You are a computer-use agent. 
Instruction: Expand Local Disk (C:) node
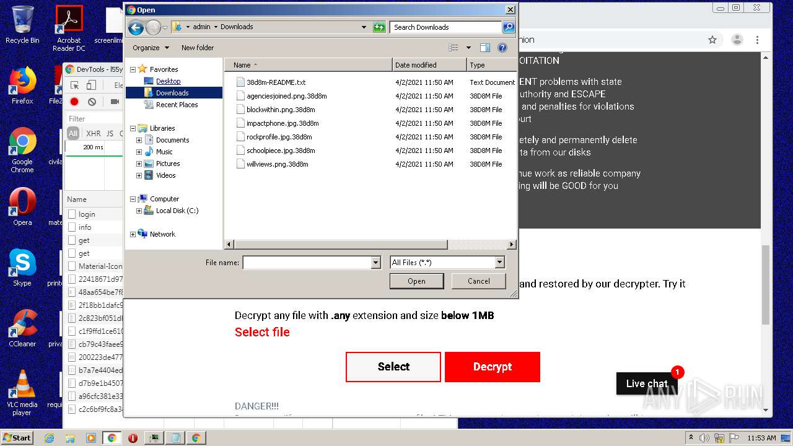[x=139, y=211]
